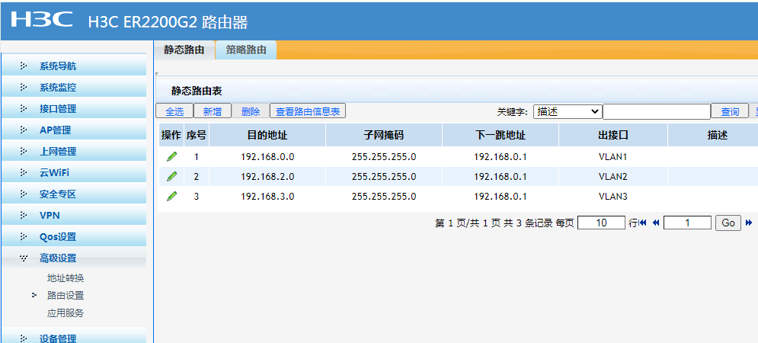Expand the 设备管理 menu section
The height and width of the screenshot is (343, 758).
click(74, 337)
